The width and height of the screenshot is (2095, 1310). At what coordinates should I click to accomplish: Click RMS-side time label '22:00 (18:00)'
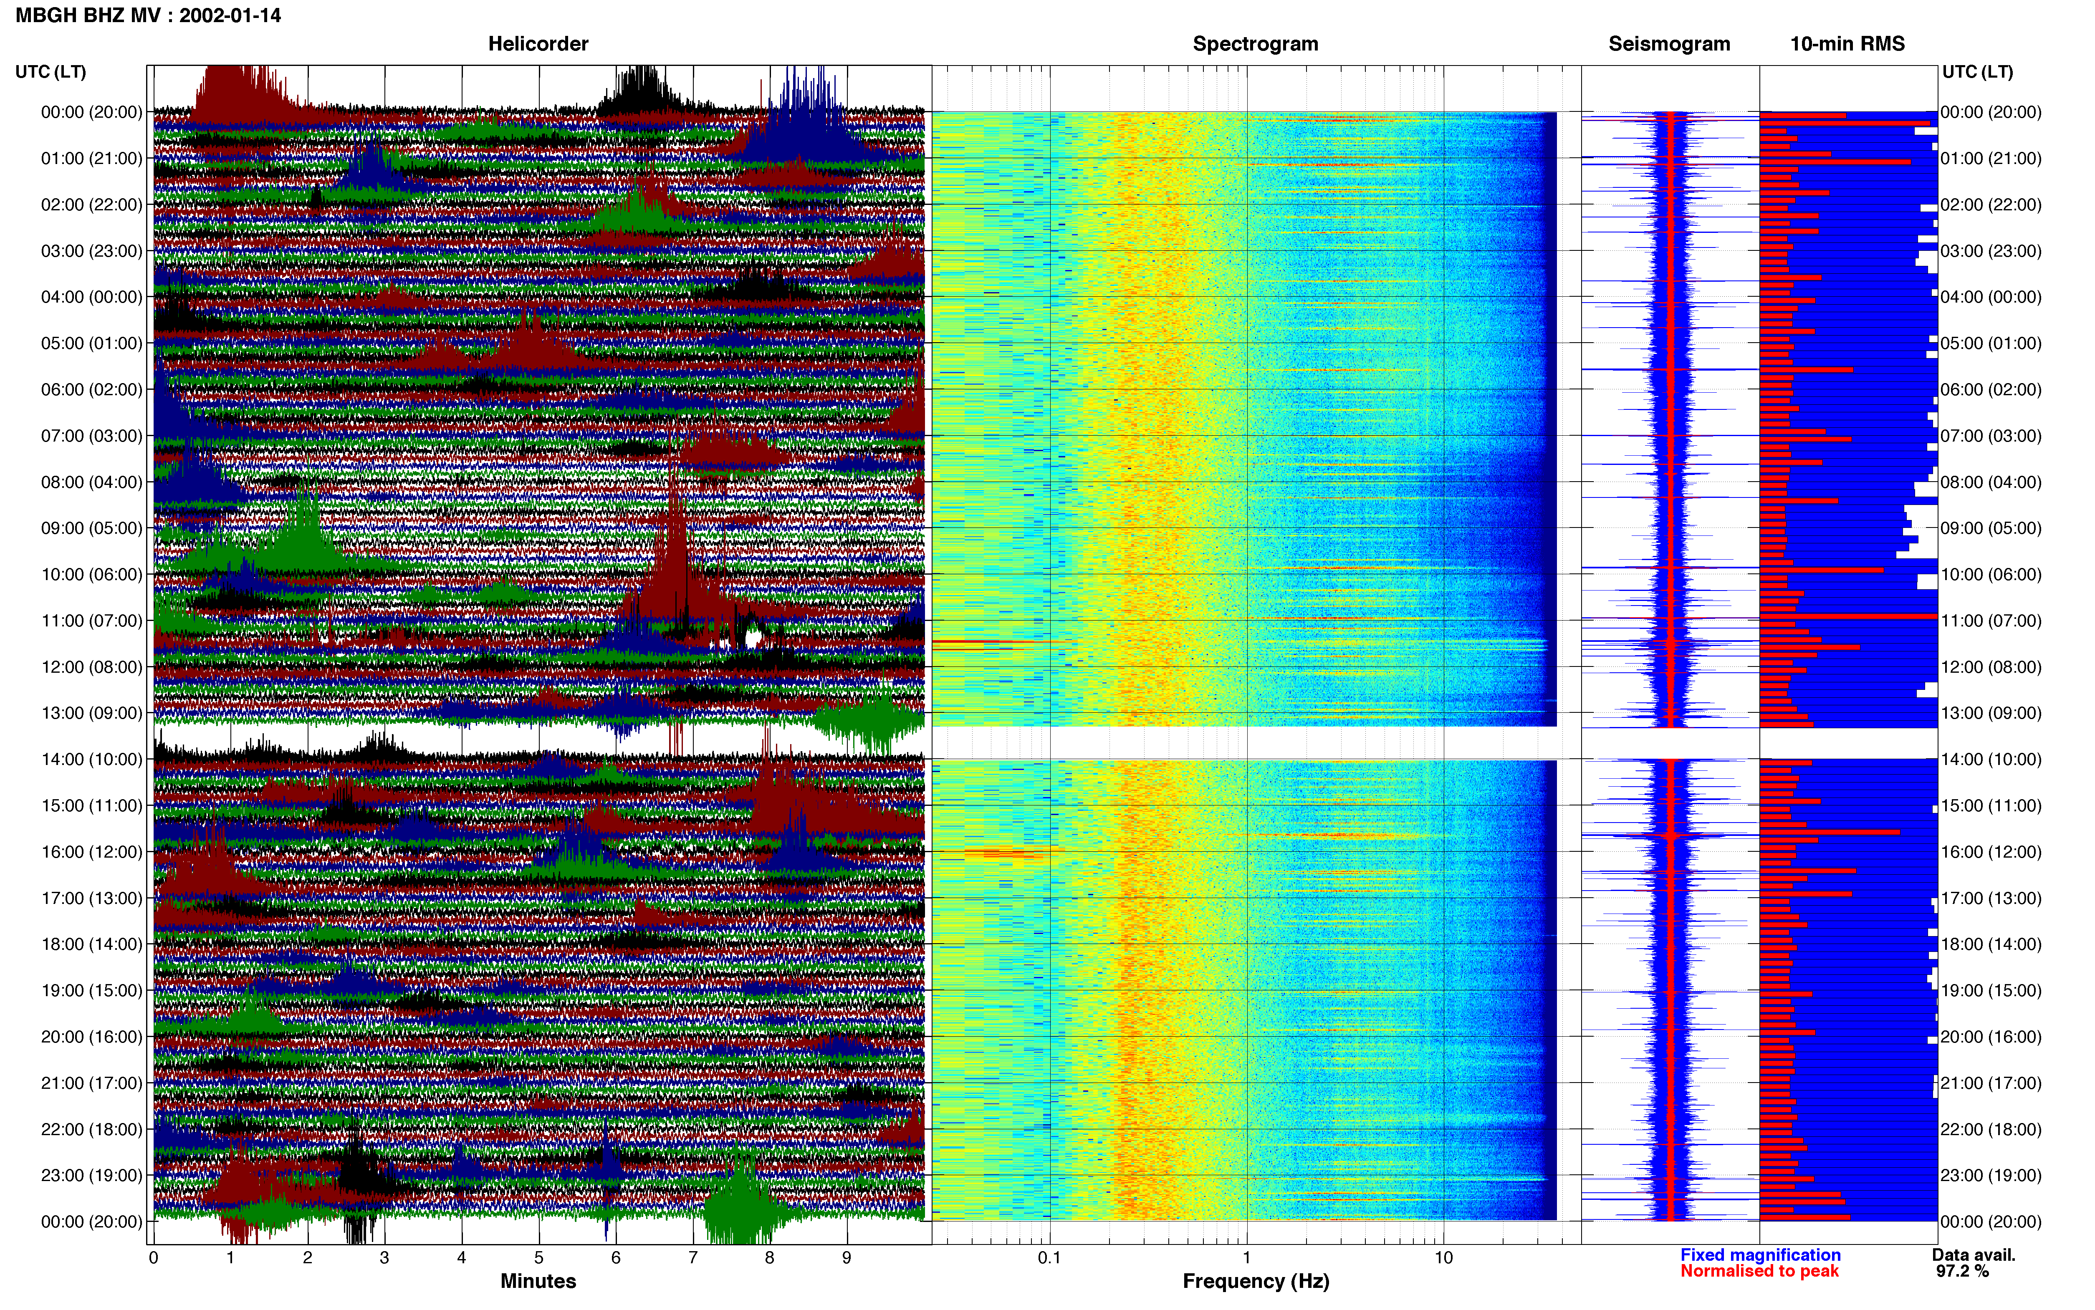coord(1991,1129)
